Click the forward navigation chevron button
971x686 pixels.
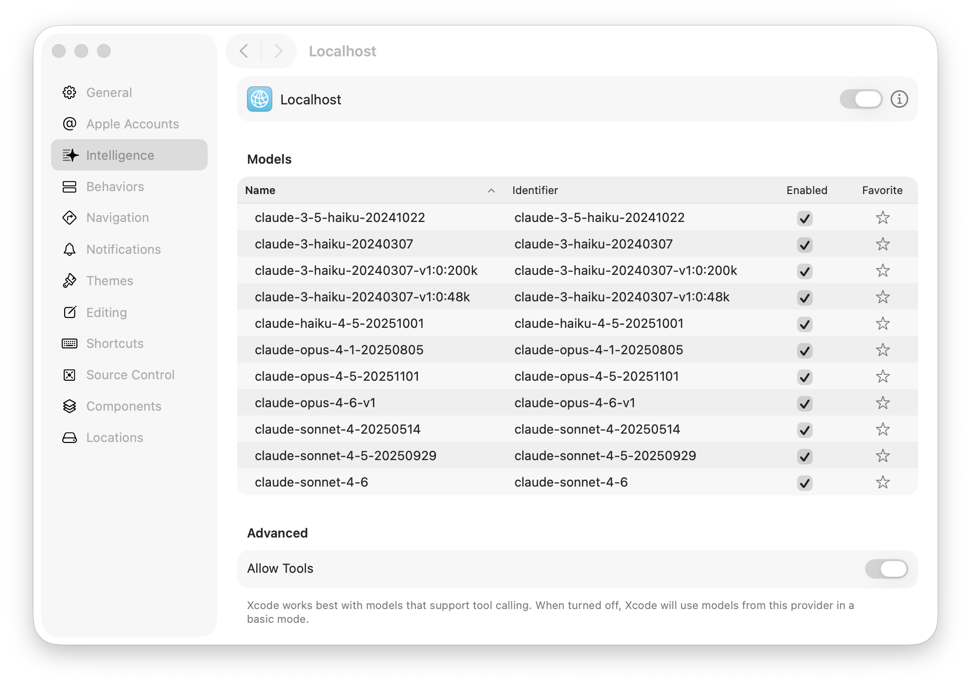click(278, 51)
